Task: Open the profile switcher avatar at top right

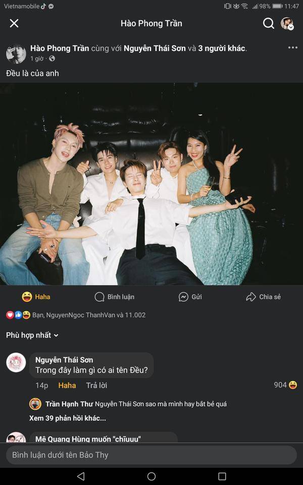Action: 287,23
